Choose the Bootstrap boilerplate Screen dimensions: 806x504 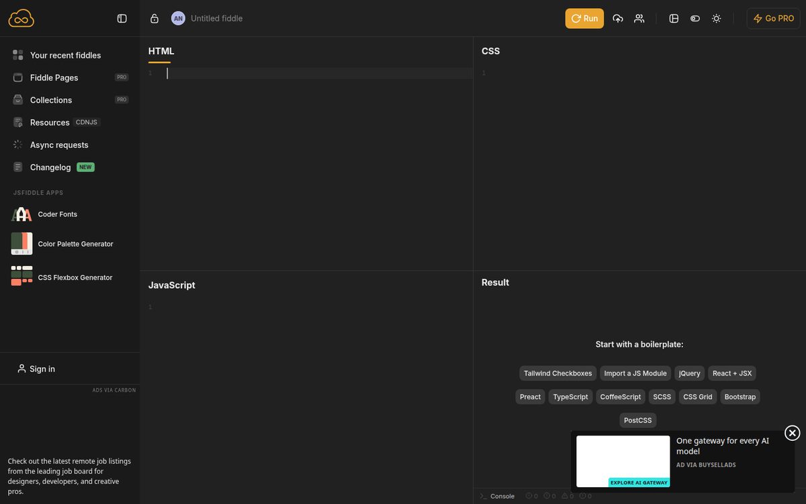coord(740,397)
